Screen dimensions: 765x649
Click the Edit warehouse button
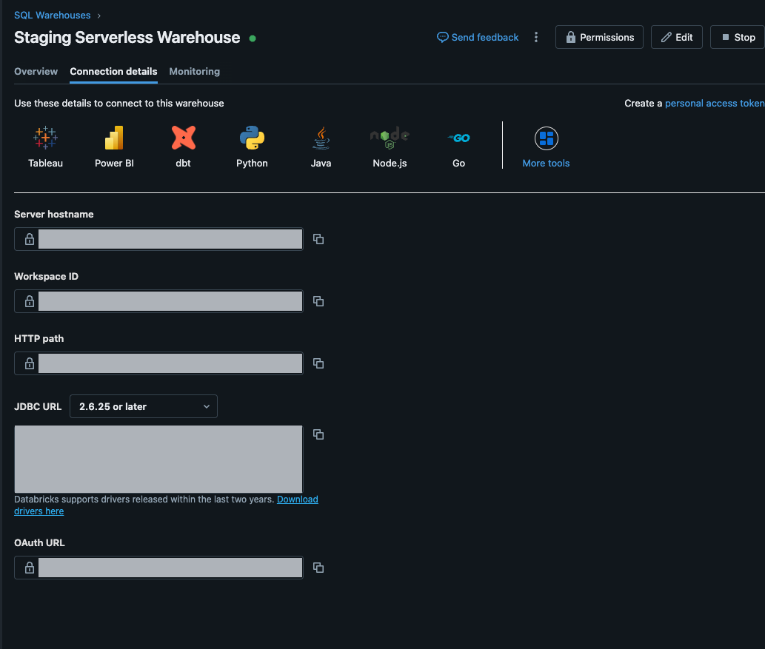(677, 37)
